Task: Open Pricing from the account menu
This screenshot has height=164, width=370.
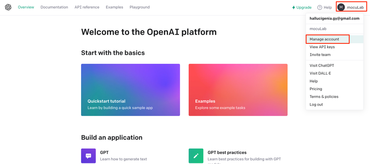Action: (x=335, y=89)
